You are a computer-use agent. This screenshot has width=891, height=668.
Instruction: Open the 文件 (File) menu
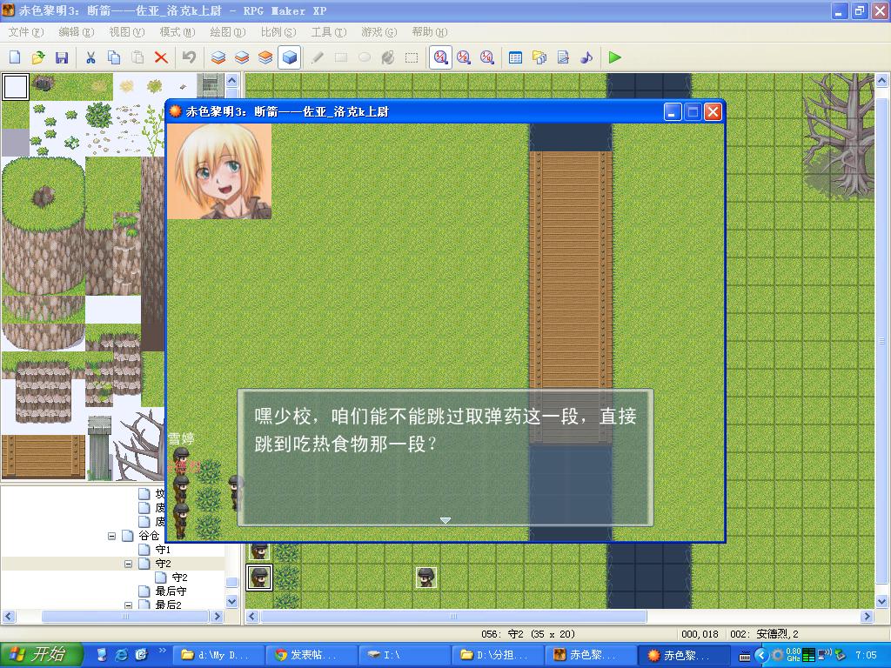(x=25, y=32)
